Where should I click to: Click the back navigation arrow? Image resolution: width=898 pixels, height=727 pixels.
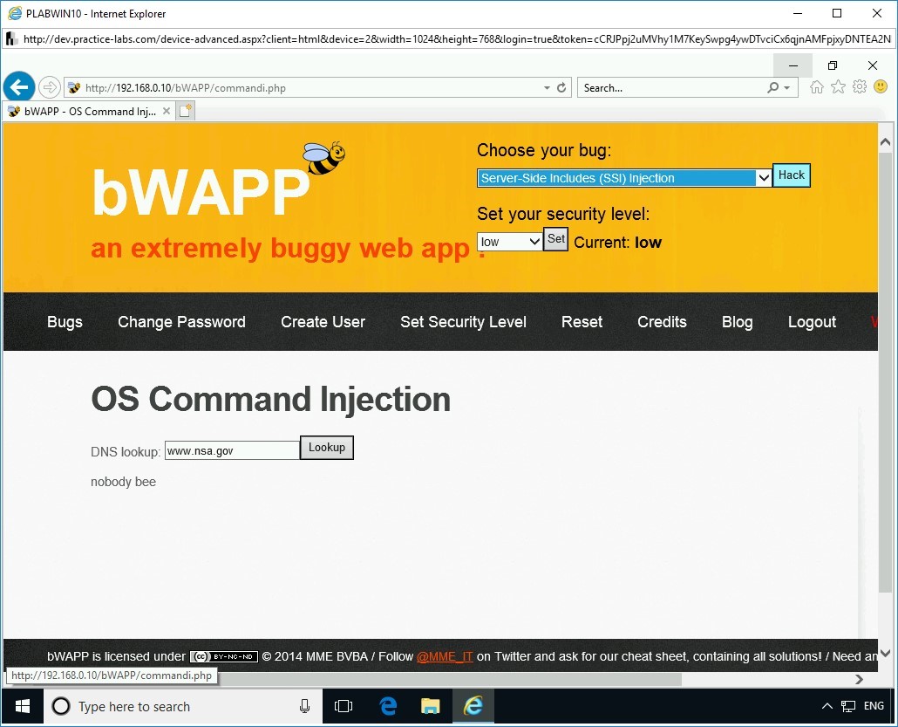[18, 86]
